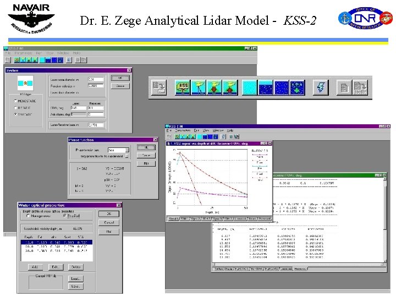The width and height of the screenshot is (396, 297).
Task: Click the blue icon with green down arrow
Action: click(x=297, y=87)
